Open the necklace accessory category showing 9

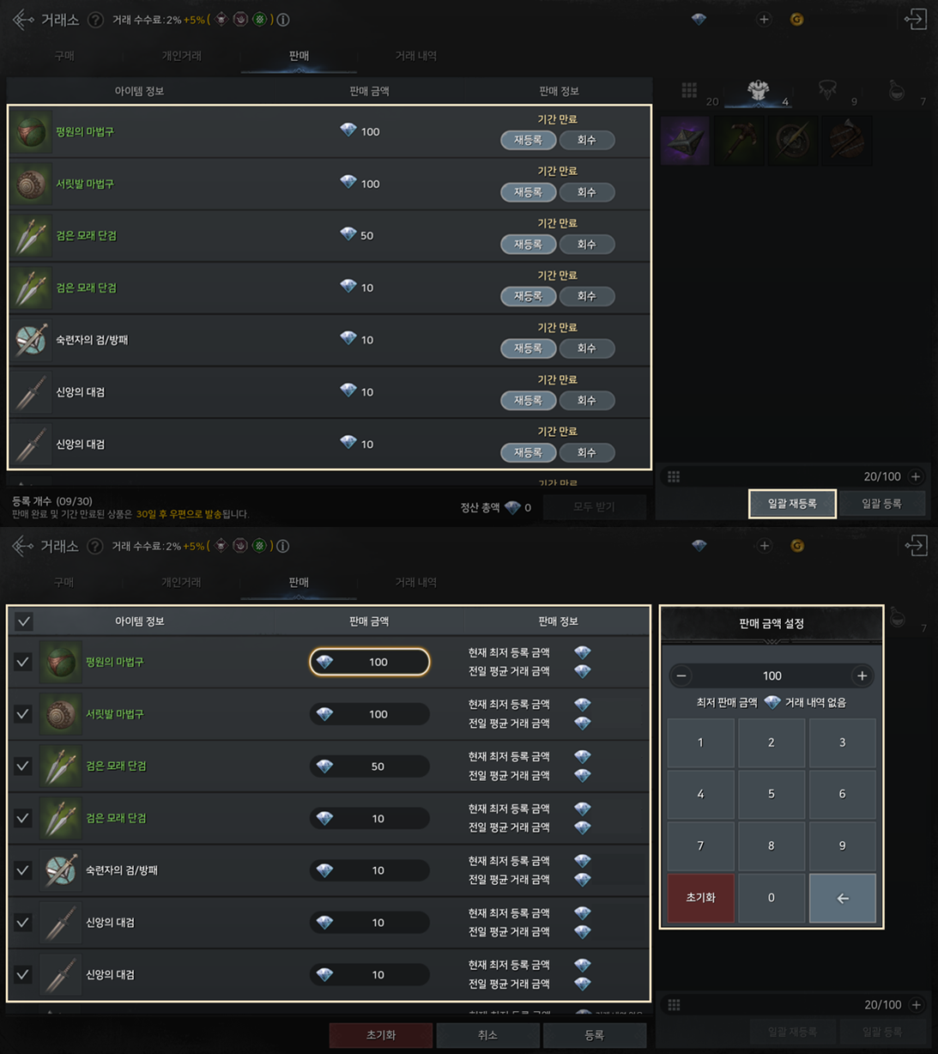pos(829,92)
